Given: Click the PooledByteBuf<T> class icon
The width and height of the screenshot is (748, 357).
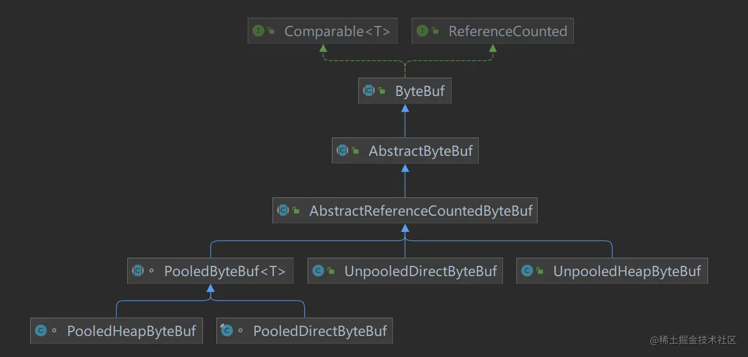Looking at the screenshot, I should pos(138,271).
